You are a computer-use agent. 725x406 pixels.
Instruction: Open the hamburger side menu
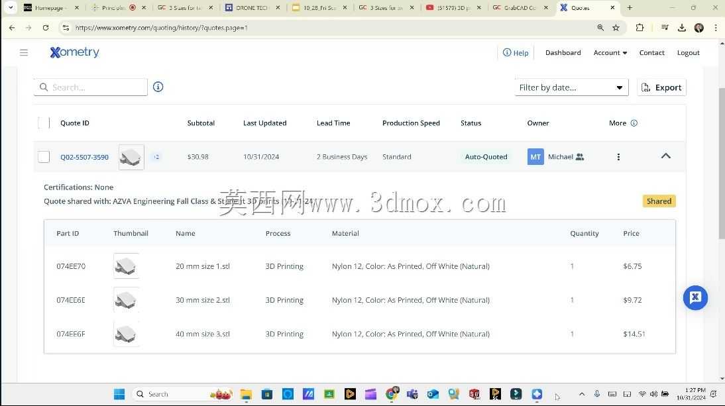24,53
